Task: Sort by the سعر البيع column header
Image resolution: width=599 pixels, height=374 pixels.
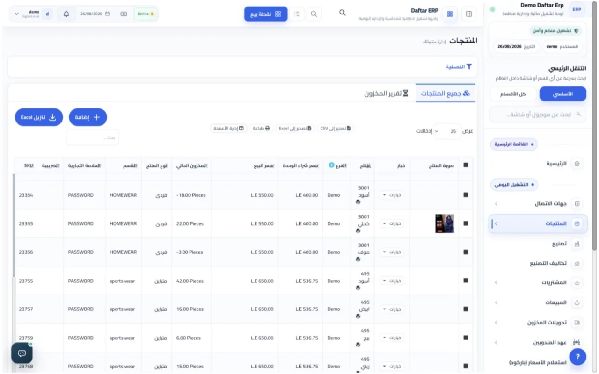Action: 245,165
